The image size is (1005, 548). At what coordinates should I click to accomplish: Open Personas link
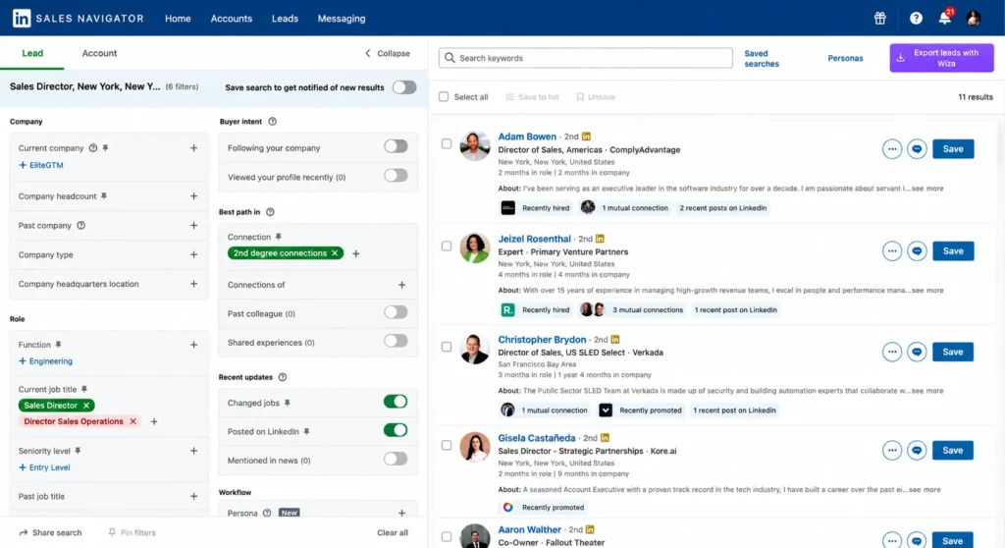845,58
